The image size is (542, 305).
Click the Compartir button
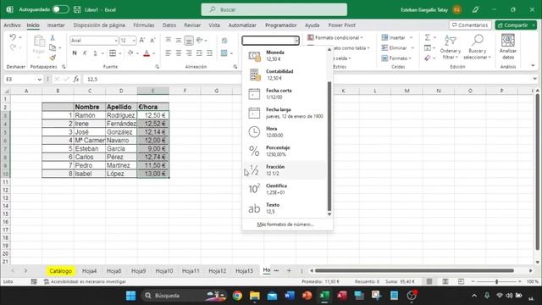click(x=516, y=25)
